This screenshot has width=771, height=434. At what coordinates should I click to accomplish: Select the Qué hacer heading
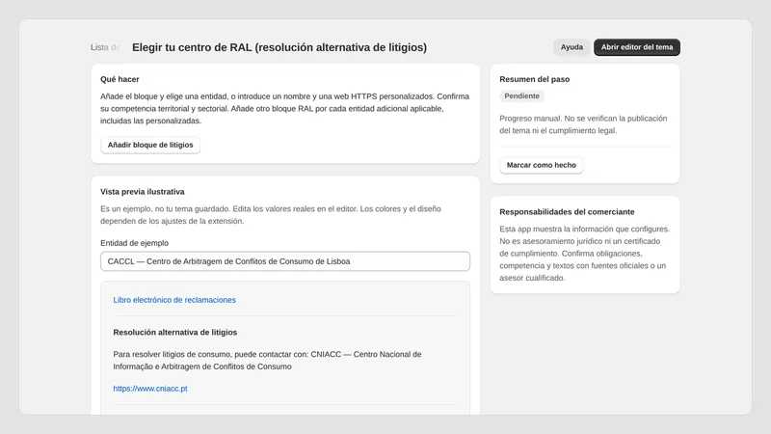[x=120, y=79]
